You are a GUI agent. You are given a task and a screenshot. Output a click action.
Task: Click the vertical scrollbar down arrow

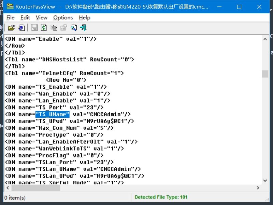(x=265, y=181)
